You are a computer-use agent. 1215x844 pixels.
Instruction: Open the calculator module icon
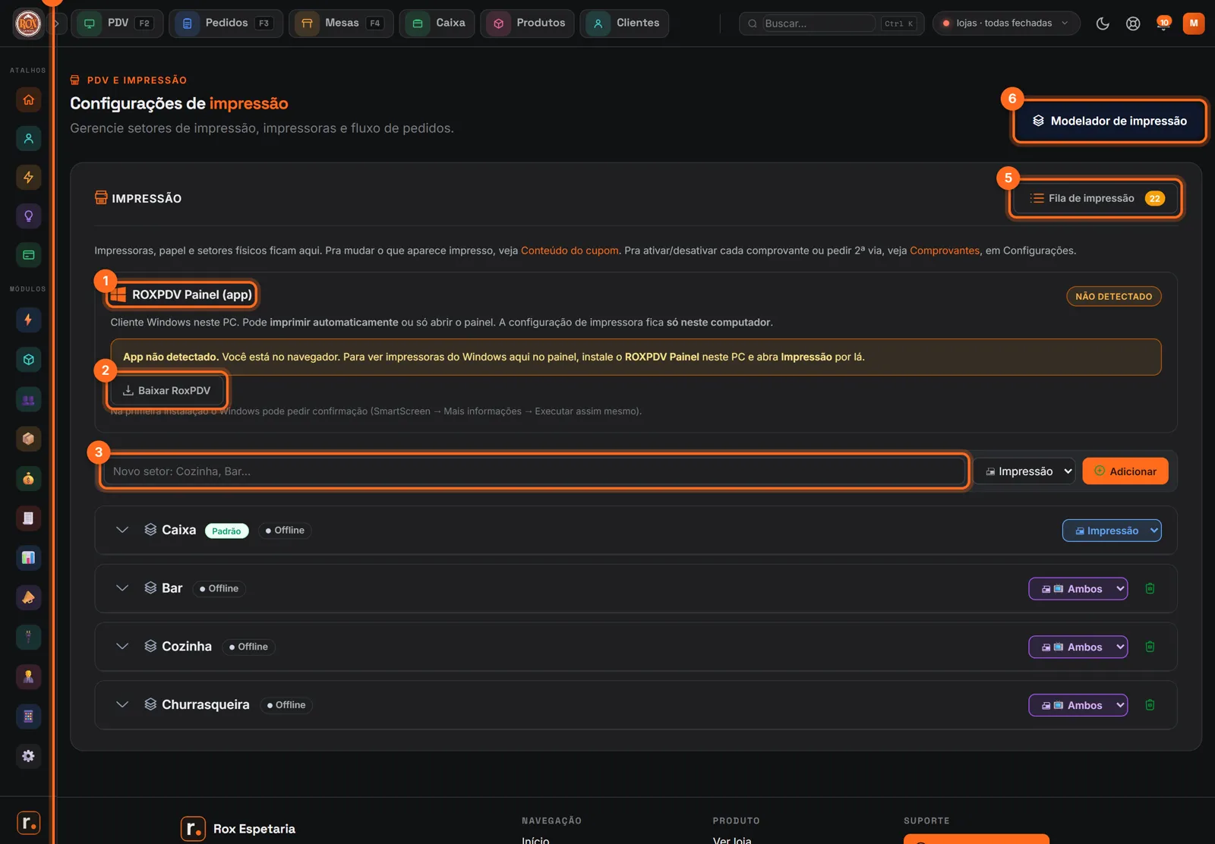click(x=28, y=716)
